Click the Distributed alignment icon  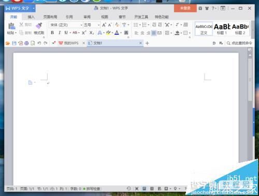tap(160, 33)
